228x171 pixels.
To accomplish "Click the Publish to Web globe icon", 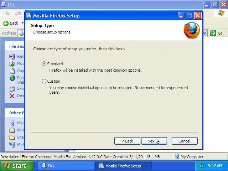I will point(12,78).
